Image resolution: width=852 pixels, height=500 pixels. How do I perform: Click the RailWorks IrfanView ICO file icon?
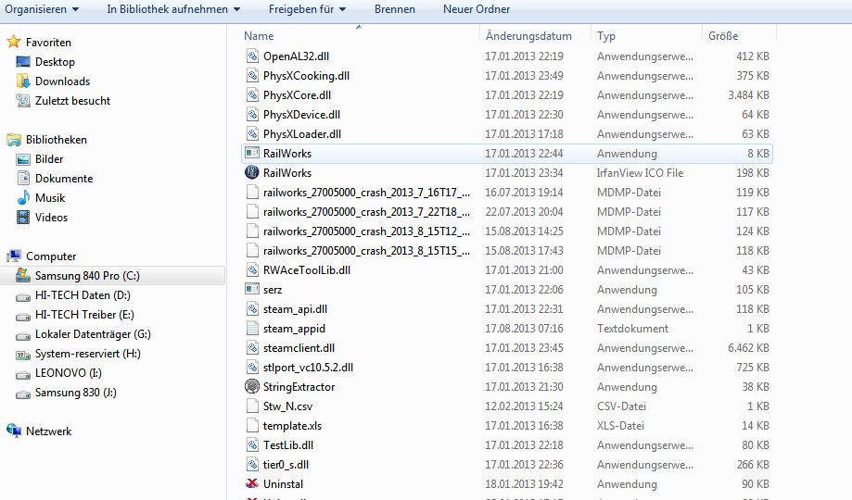coord(251,172)
